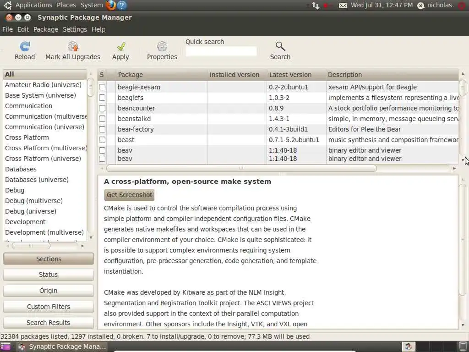Select Base System (universe) section
Viewport: 469px width, 352px height.
point(45,95)
